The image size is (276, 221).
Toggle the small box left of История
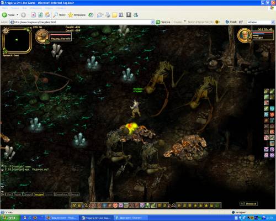pos(242,204)
